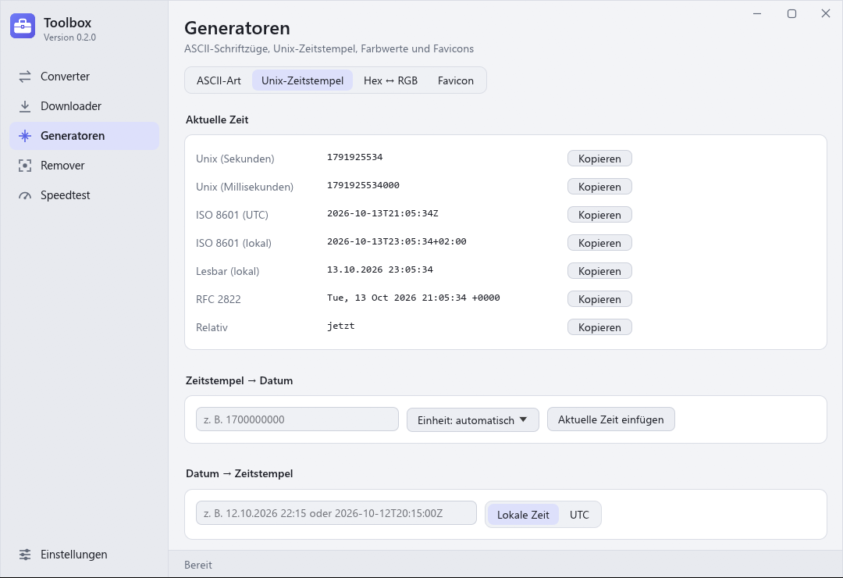Open the Converter page
Viewport: 843px width, 578px height.
[84, 77]
